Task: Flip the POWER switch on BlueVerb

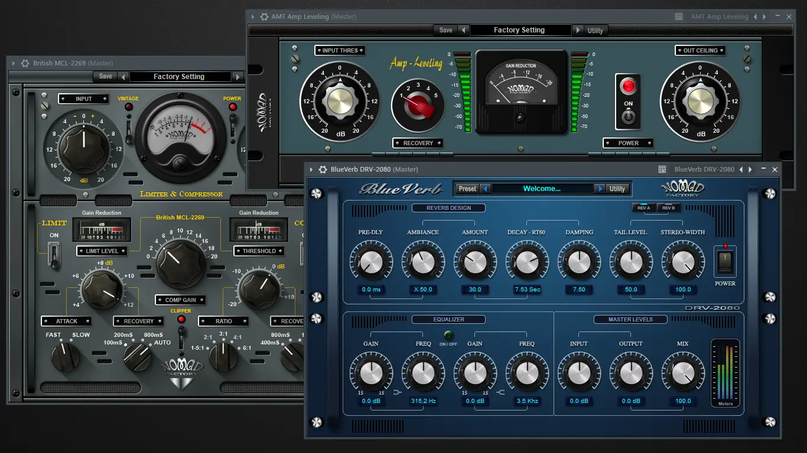Action: 725,262
